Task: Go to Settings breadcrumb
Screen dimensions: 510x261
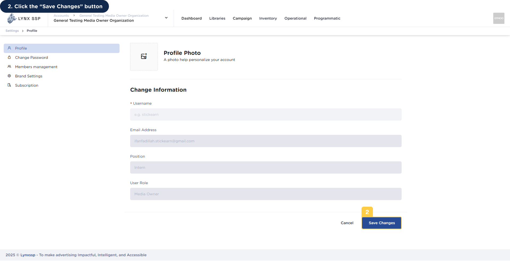Action: coord(12,31)
